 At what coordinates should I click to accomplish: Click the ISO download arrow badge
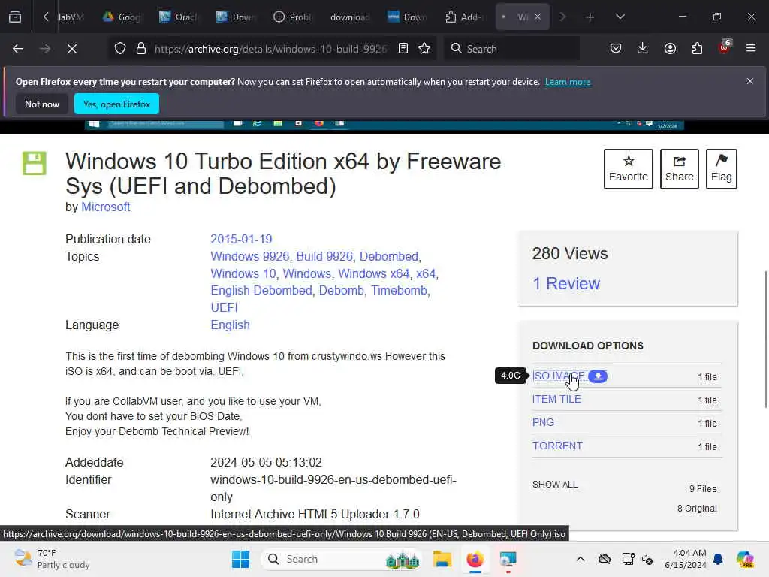click(x=598, y=376)
